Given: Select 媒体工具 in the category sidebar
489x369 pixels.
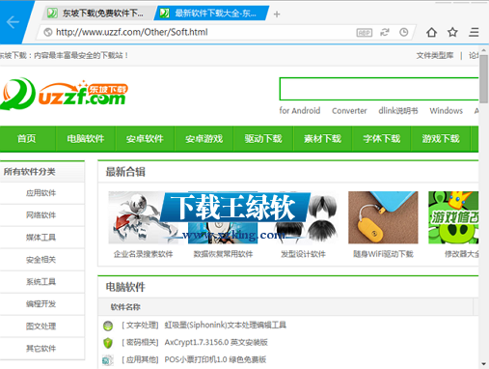Looking at the screenshot, I should [x=41, y=238].
